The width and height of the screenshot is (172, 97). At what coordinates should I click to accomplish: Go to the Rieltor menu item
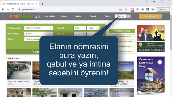pyautogui.click(x=78, y=16)
